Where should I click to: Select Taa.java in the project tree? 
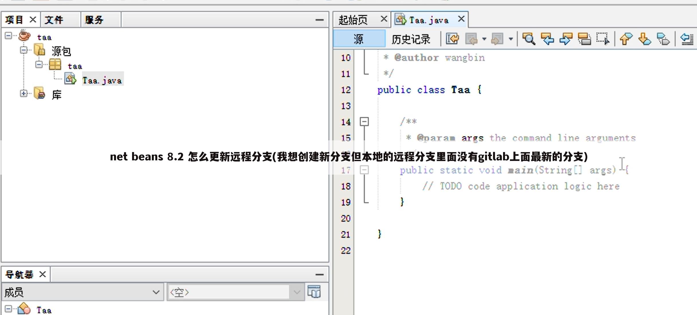click(x=102, y=80)
